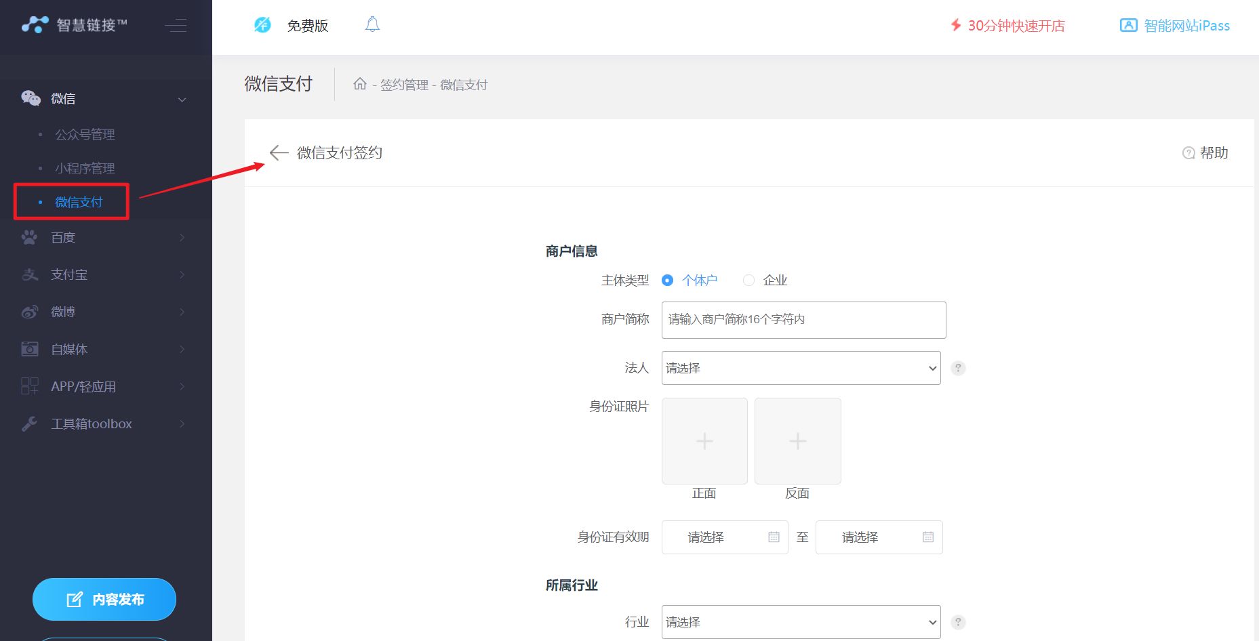Click the help question-mark icon beside 帮助
The height and width of the screenshot is (641, 1259).
(1188, 153)
